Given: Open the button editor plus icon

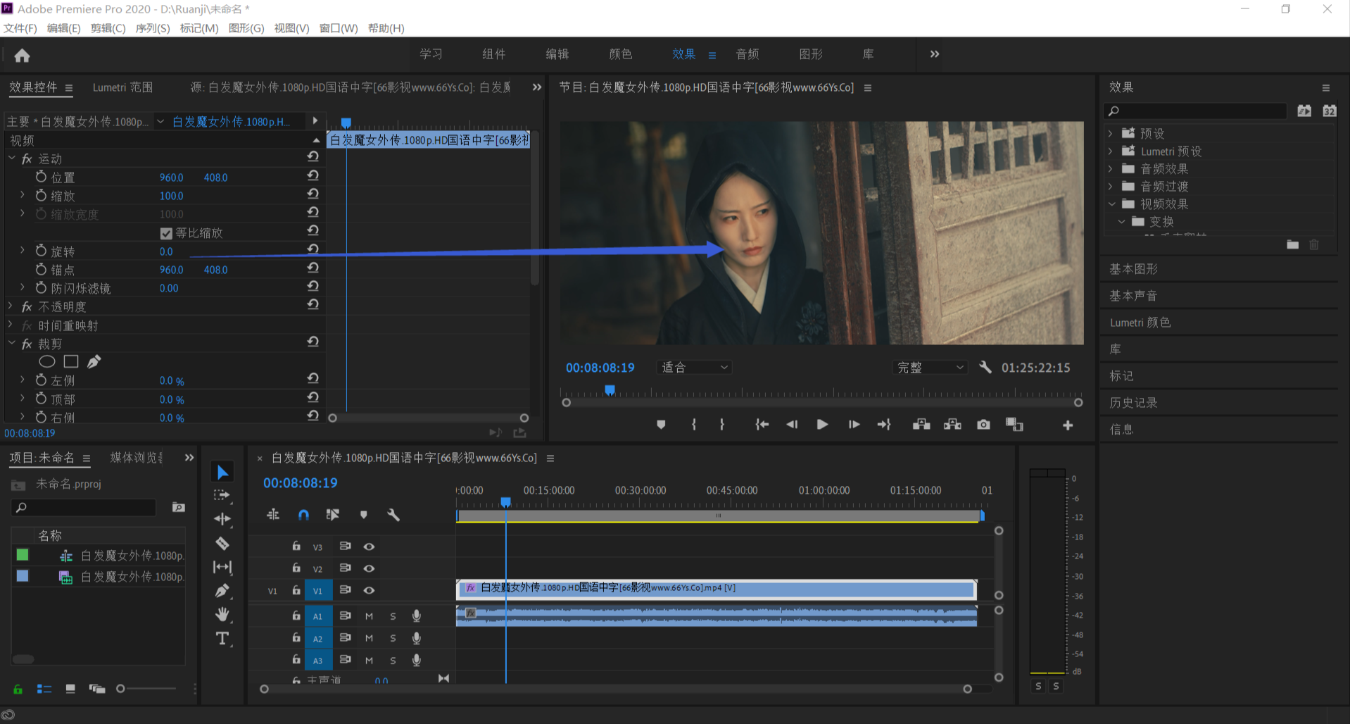Looking at the screenshot, I should click(1068, 425).
